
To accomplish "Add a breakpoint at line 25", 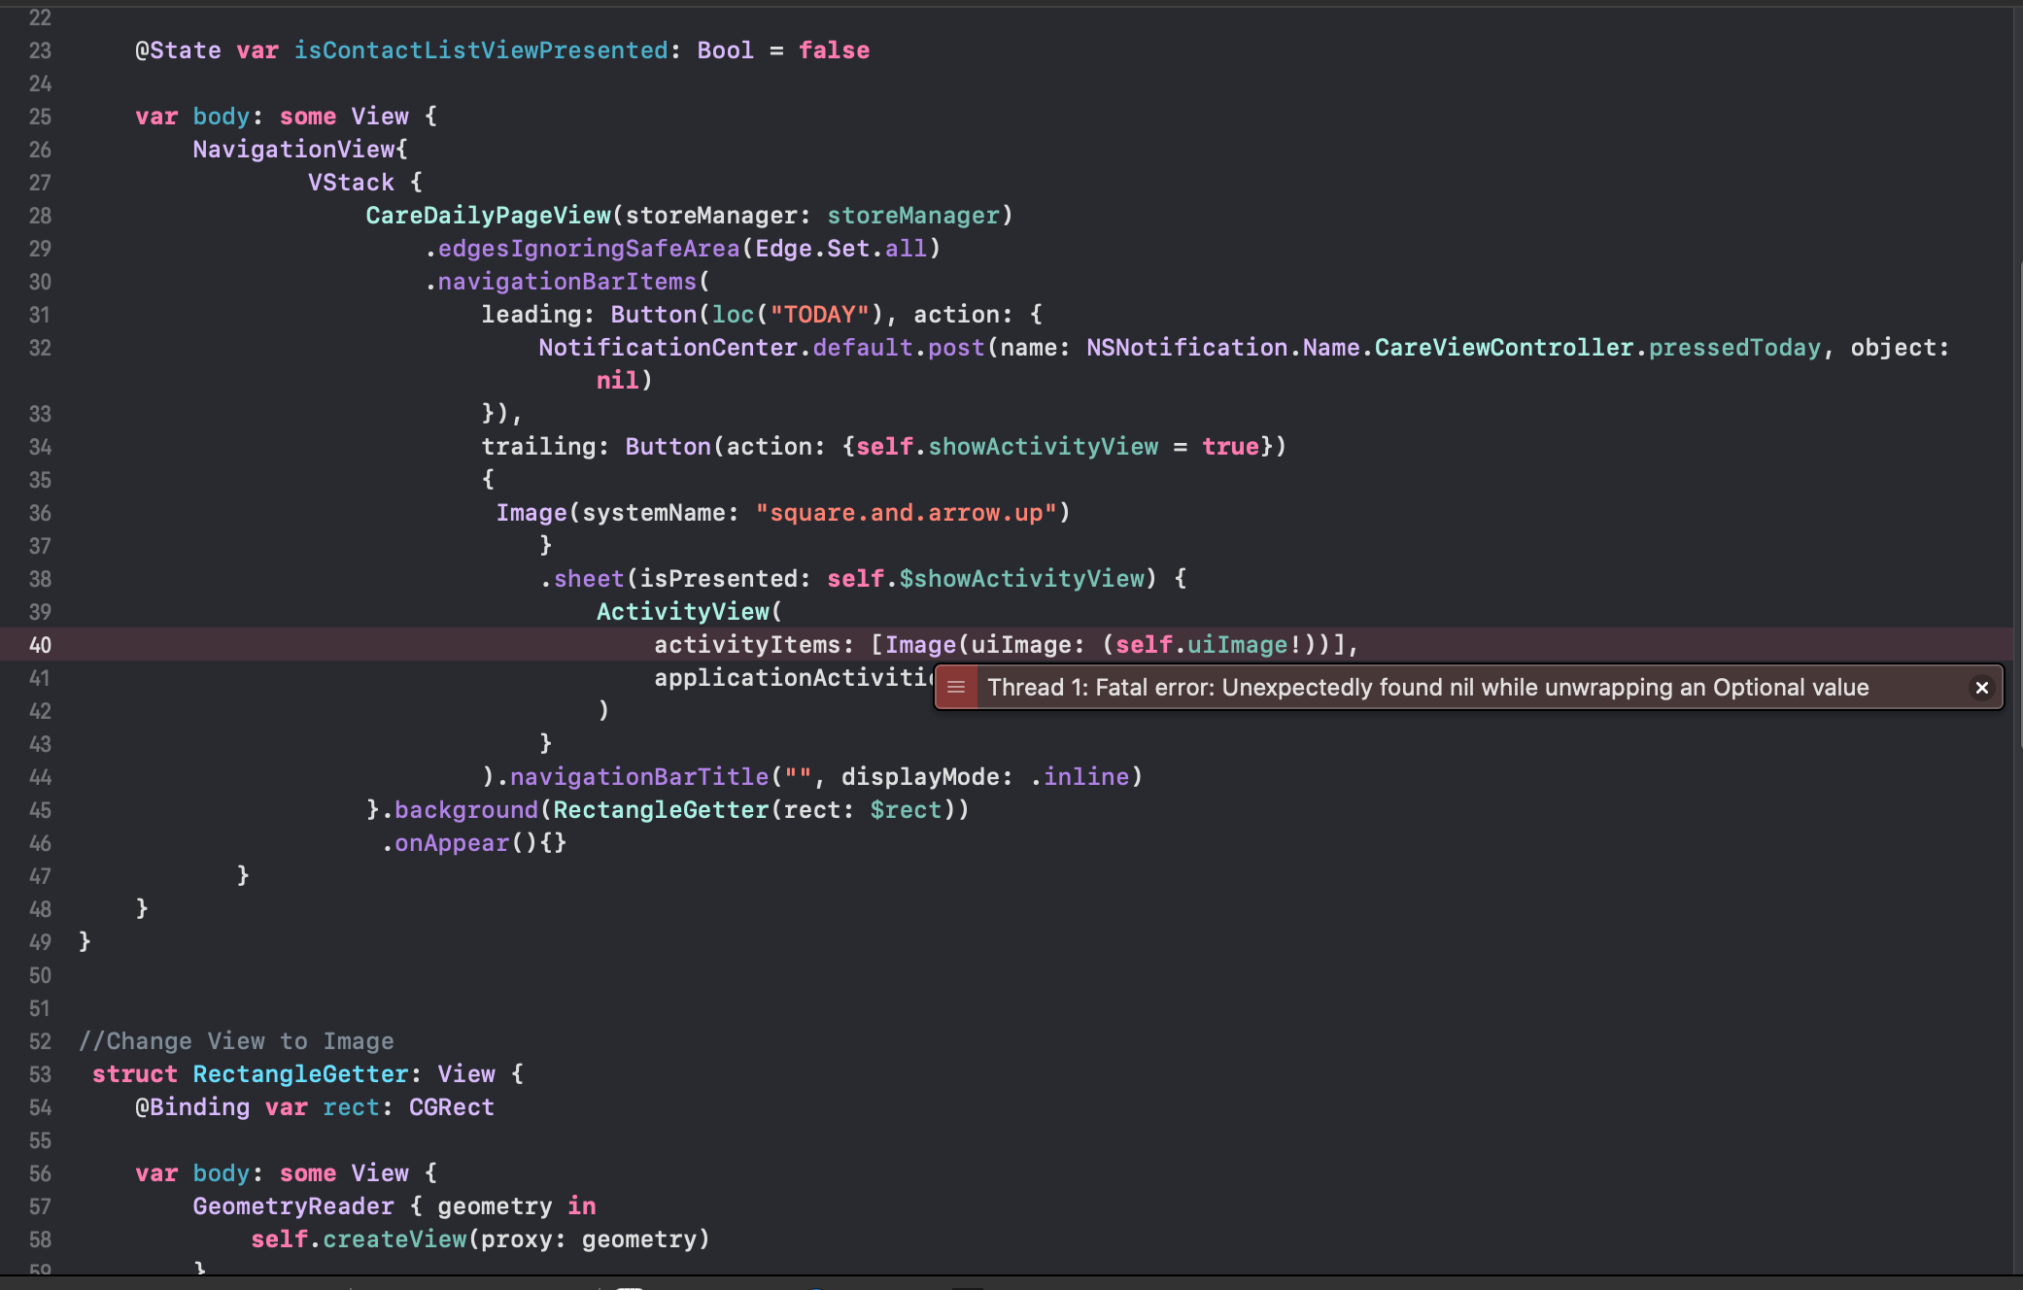I will click(x=40, y=117).
